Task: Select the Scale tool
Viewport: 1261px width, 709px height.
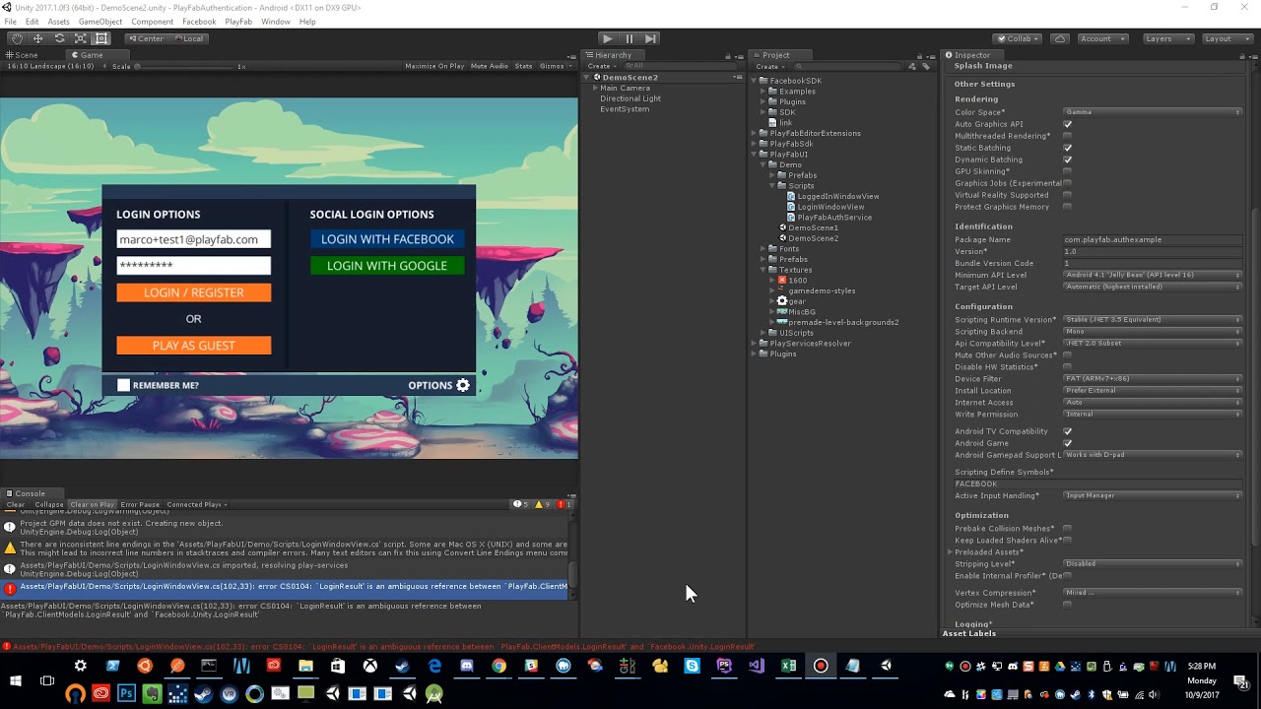Action: click(x=80, y=38)
